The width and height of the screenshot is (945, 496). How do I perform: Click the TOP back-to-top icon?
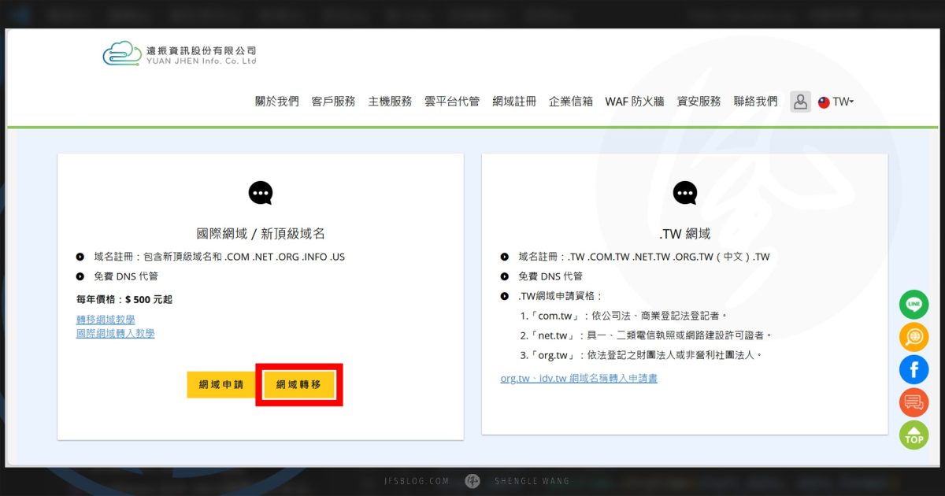click(x=913, y=435)
